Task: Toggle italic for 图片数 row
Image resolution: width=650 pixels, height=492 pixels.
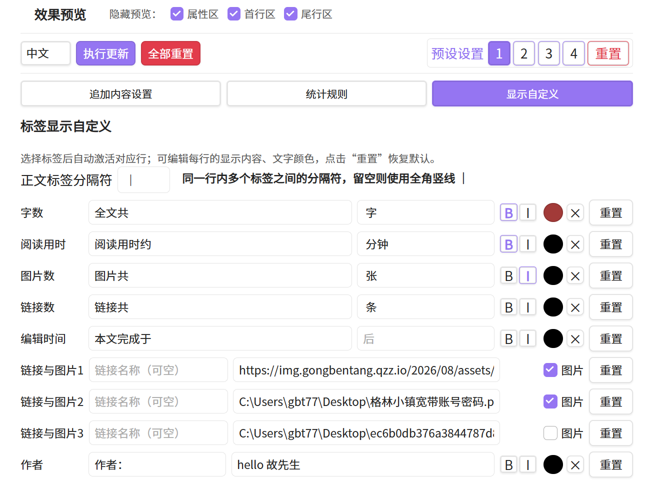Action: click(527, 276)
